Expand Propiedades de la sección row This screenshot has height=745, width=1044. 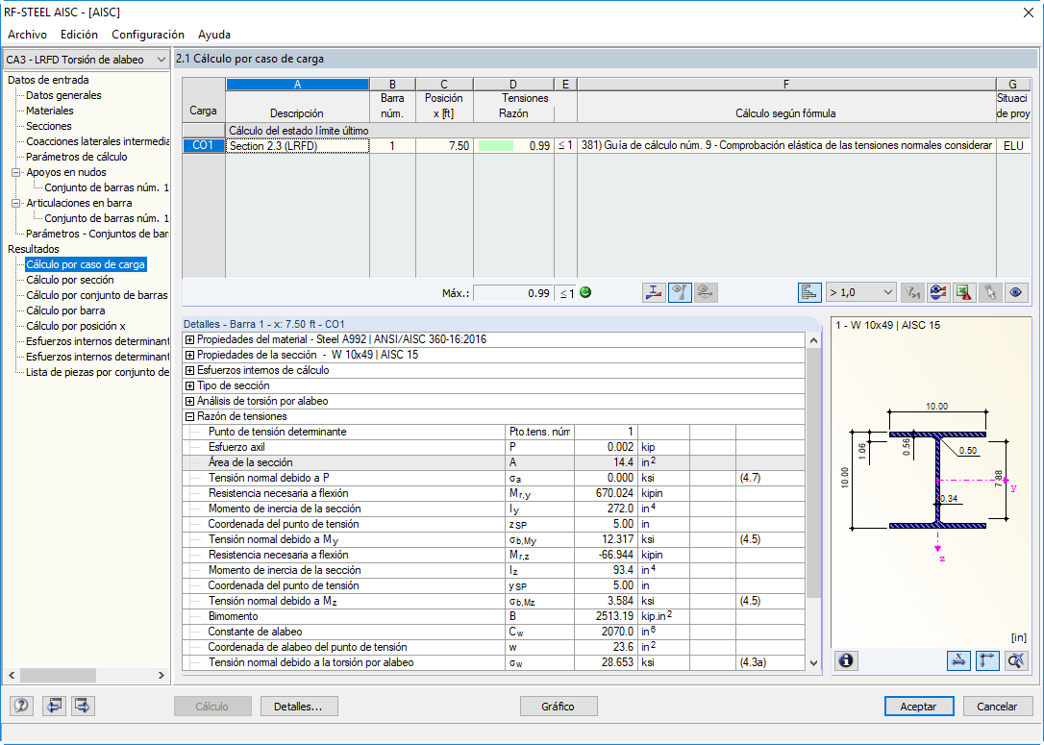coord(189,355)
